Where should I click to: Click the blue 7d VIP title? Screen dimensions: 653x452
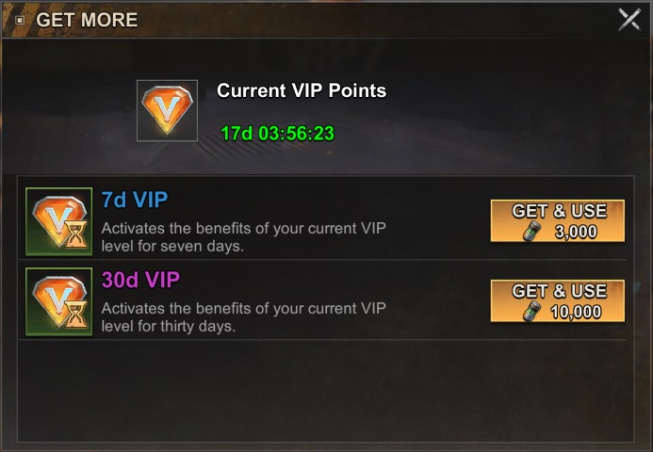click(x=135, y=200)
